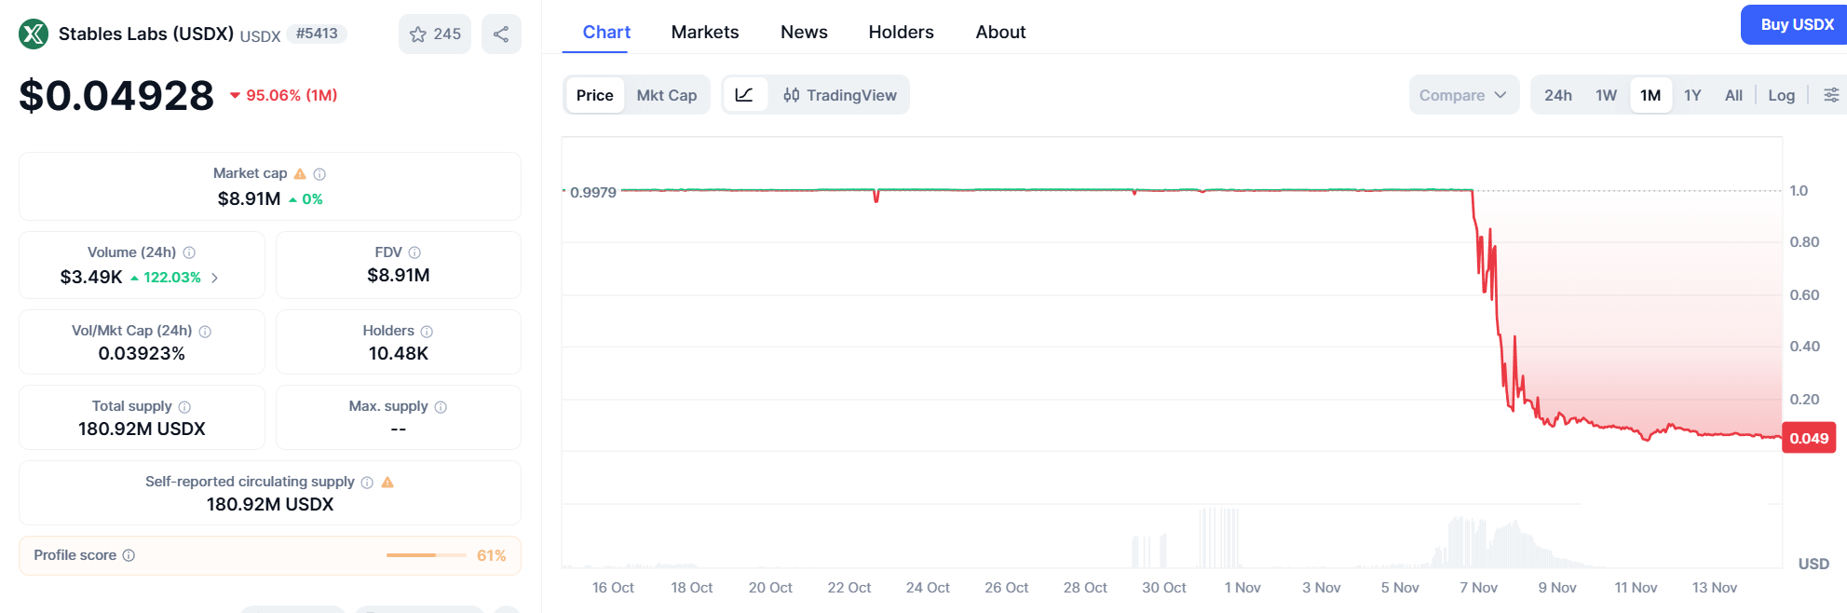
Task: Click the Holders info icon
Action: coord(427,332)
